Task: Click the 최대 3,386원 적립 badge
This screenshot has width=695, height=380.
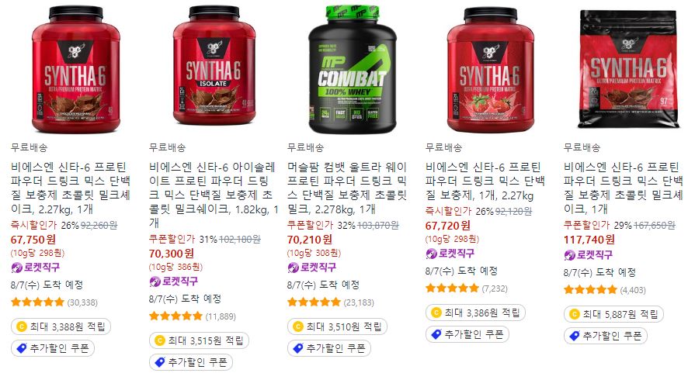Action: click(x=475, y=313)
